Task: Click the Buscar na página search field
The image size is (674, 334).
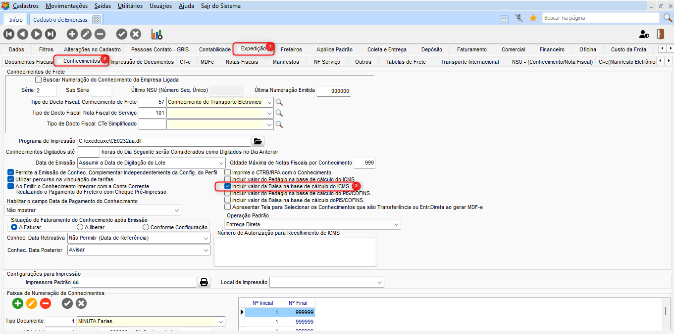Action: pos(601,18)
